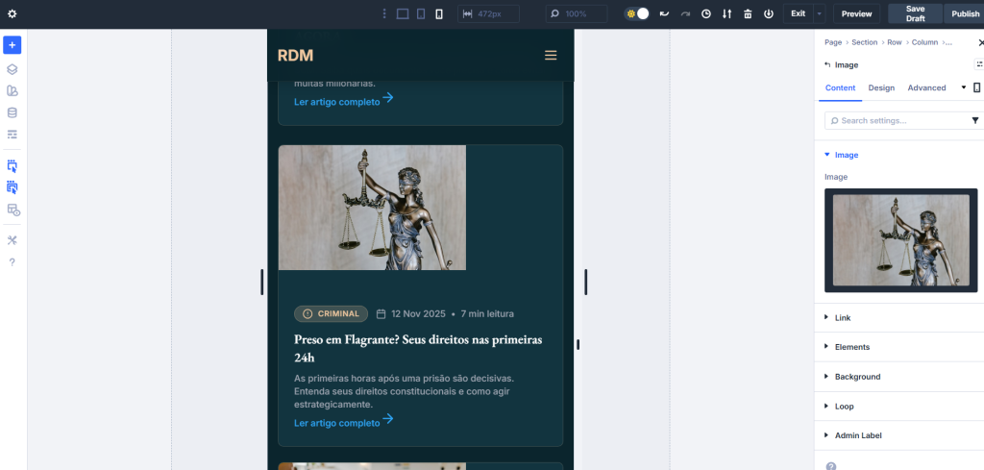Open the builder tools wrench icon
This screenshot has width=984, height=470.
point(12,240)
